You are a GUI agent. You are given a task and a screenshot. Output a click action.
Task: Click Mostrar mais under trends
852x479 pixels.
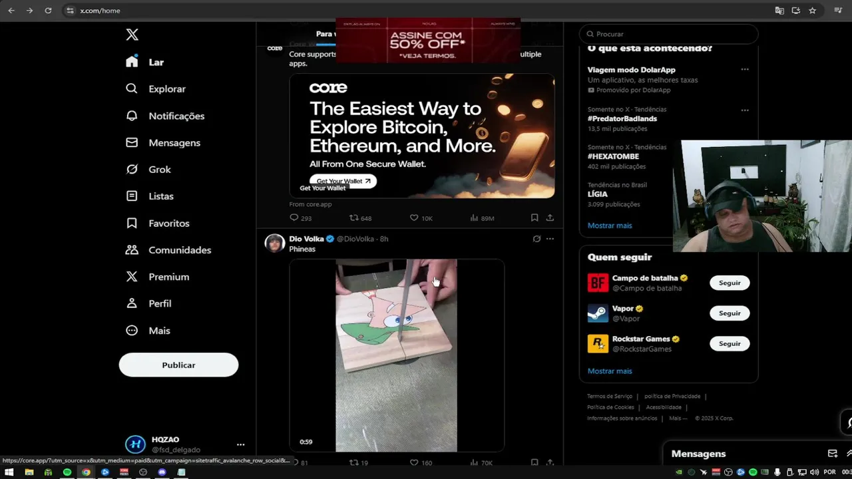[610, 226]
